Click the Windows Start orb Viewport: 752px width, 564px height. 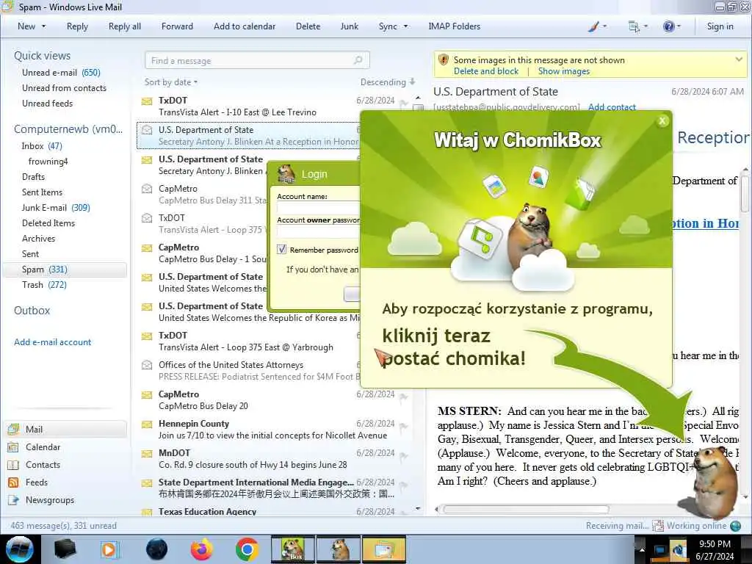coord(20,549)
